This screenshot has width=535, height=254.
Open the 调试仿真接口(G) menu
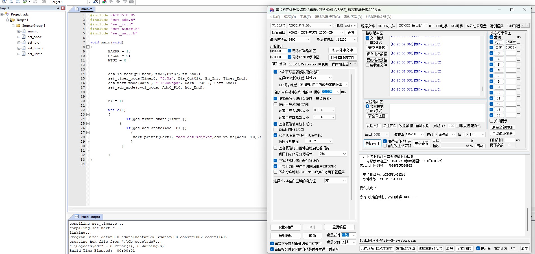(327, 17)
